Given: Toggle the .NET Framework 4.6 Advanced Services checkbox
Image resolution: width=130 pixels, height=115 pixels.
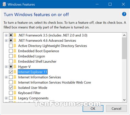Looking at the screenshot, I should [x=11, y=40].
